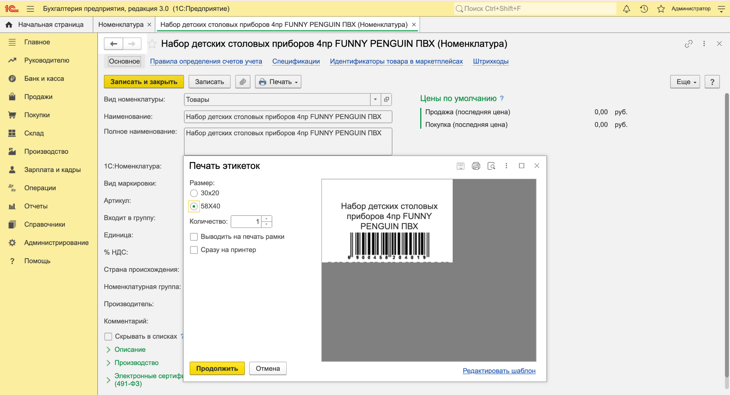Copy link to this item icon
This screenshot has height=395, width=730.
tap(688, 44)
